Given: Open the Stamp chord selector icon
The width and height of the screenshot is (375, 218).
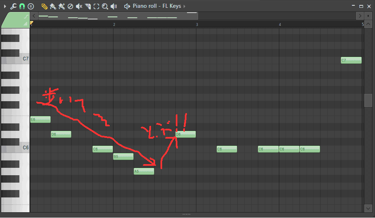Looking at the screenshot, I should pos(31,6).
